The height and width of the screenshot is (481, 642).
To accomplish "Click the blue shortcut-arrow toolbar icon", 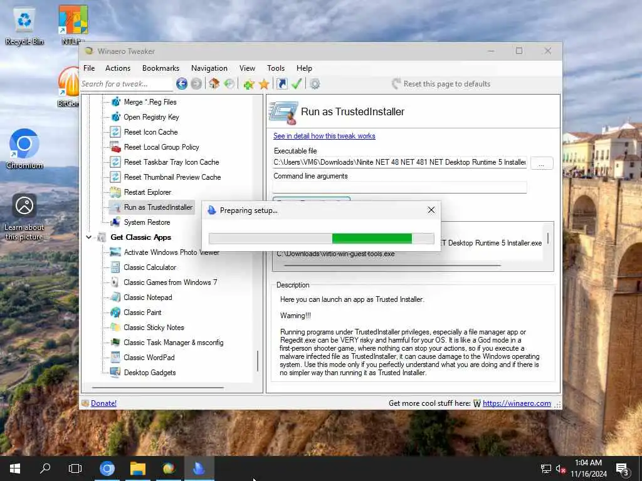I will [x=282, y=84].
